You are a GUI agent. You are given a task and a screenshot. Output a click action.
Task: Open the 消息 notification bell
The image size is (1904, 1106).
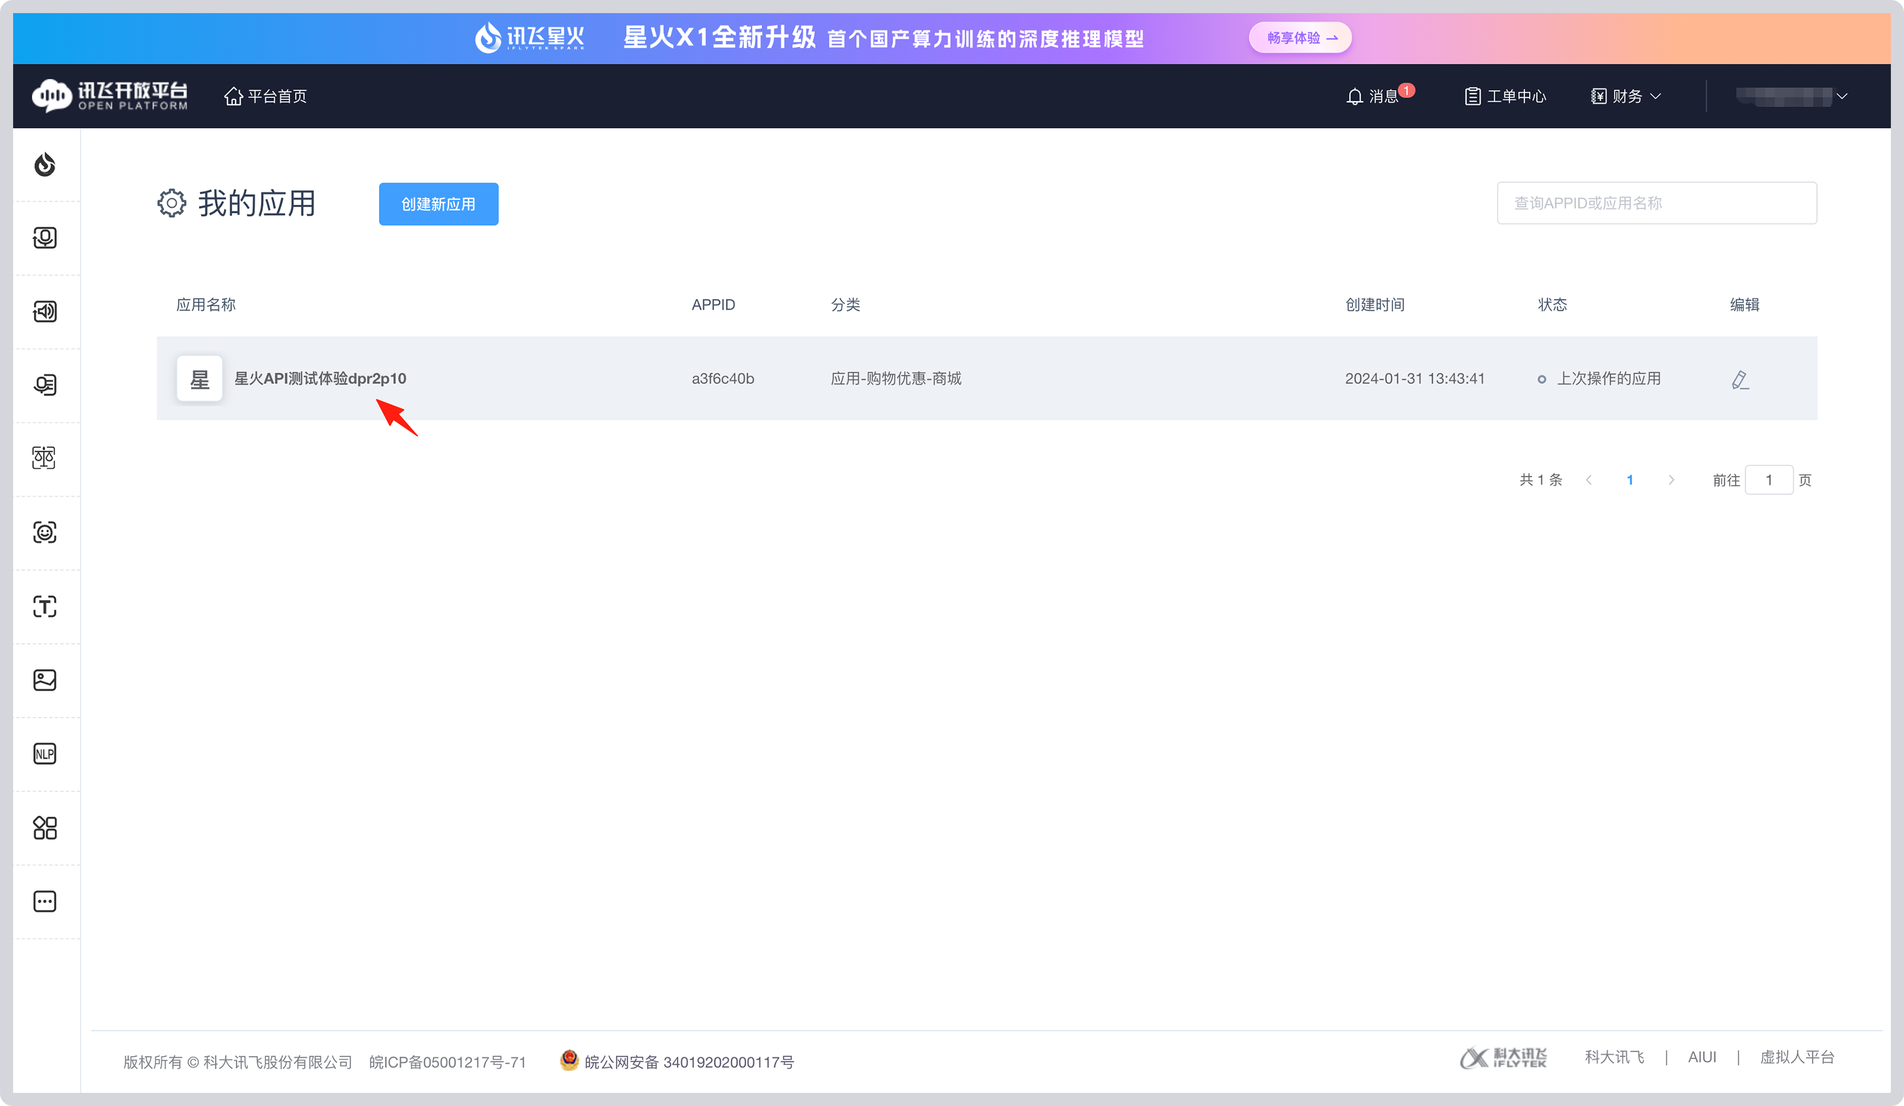click(x=1378, y=96)
